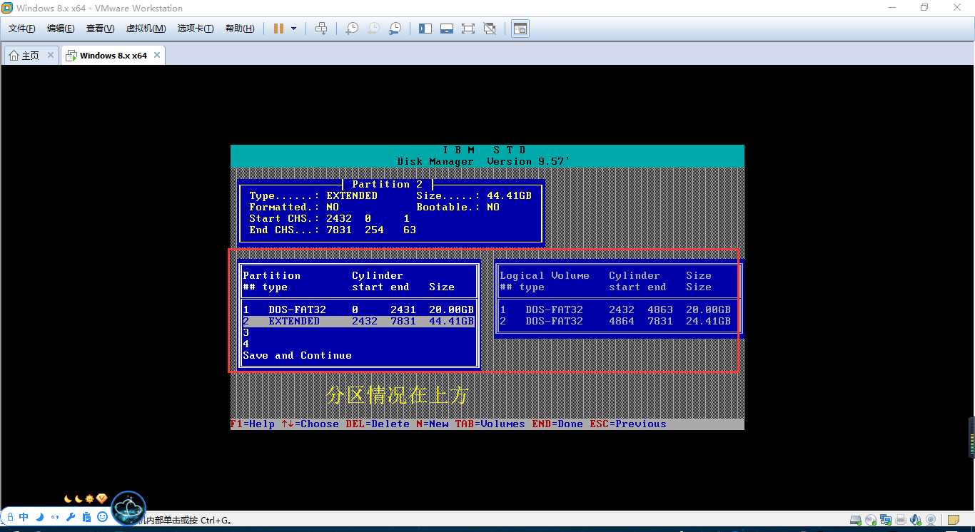This screenshot has width=975, height=532.
Task: Select logical volume 2 DOS-FAT32 24.41GB
Action: click(615, 321)
